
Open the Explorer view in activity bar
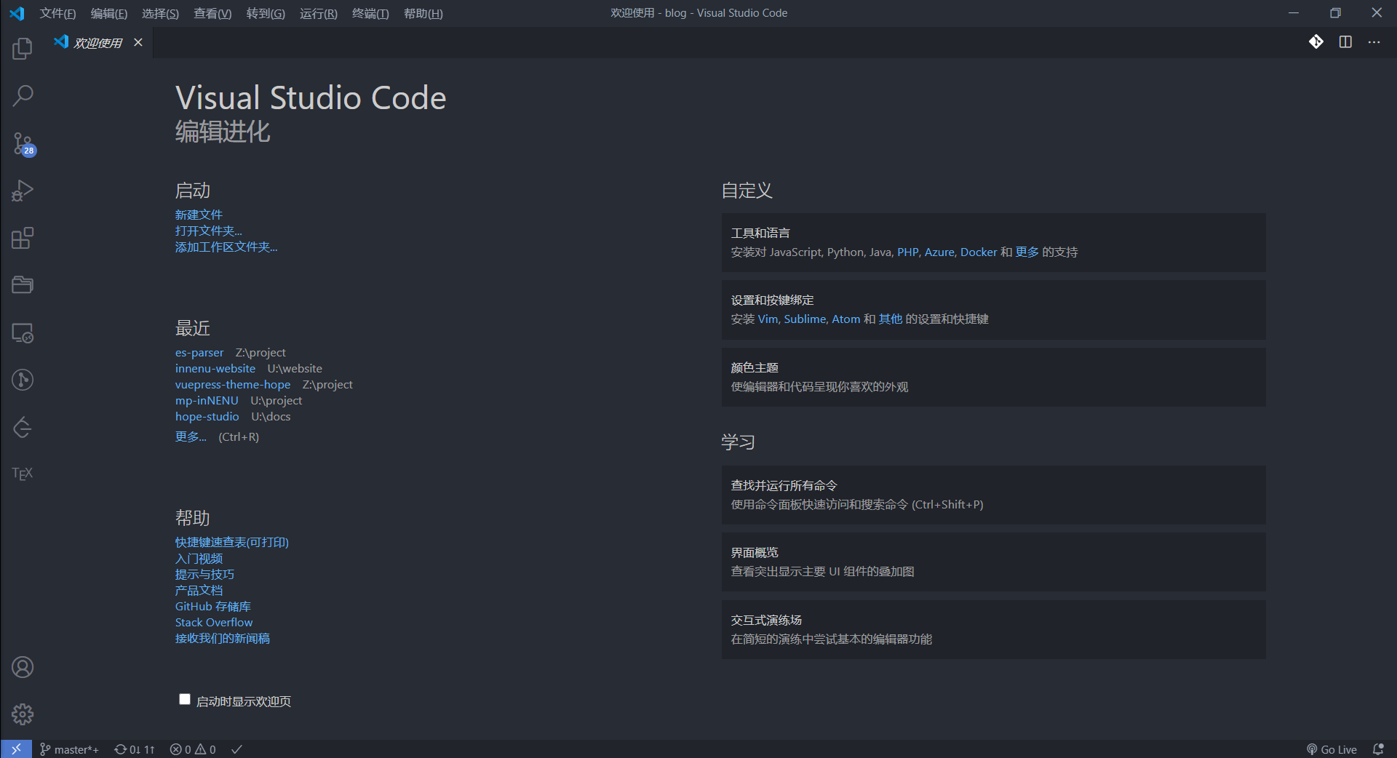point(23,49)
